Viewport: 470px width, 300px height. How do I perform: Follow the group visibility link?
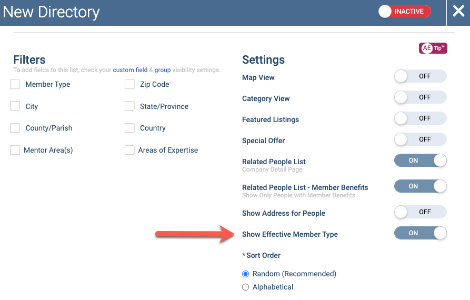coord(163,70)
